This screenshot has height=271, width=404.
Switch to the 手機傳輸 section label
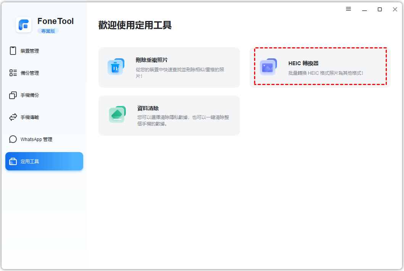click(x=30, y=117)
